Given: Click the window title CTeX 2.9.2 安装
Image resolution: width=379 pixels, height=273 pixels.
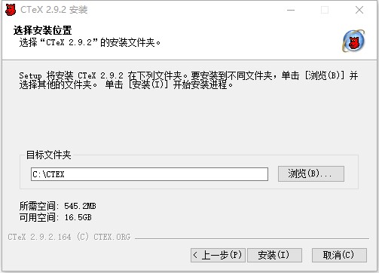Looking at the screenshot, I should 54,10.
